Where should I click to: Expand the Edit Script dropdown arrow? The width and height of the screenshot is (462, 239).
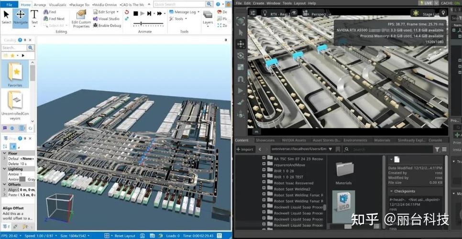[x=117, y=12]
